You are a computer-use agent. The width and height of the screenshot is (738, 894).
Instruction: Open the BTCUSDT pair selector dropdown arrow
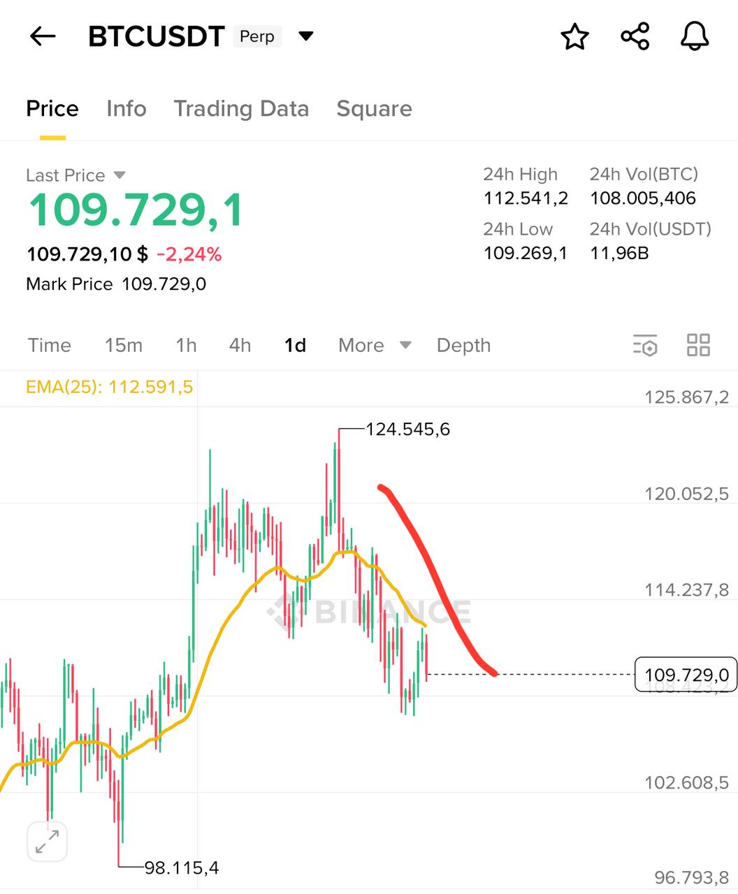(x=306, y=36)
